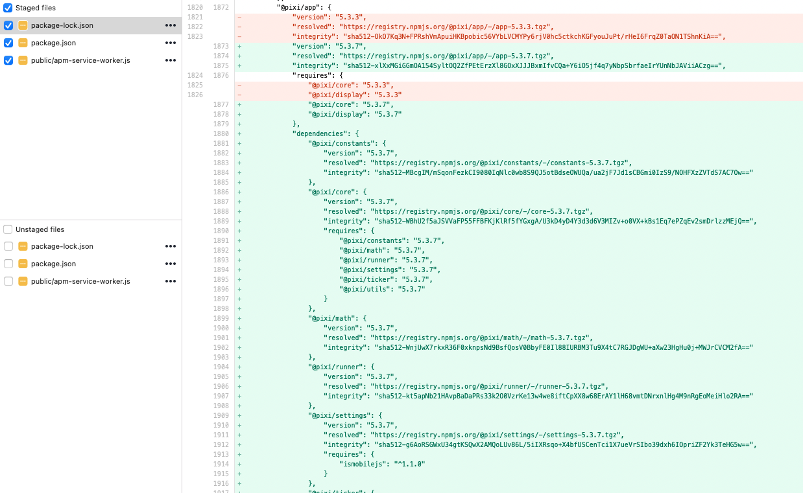This screenshot has width=803, height=493.
Task: Check the Unstaged files checkbox
Action: 7,229
